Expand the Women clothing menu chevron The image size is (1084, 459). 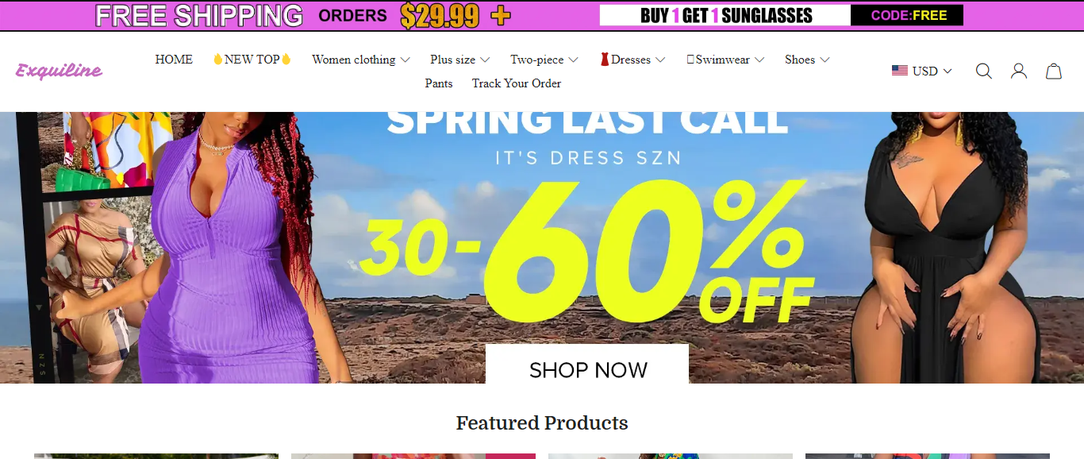tap(405, 60)
